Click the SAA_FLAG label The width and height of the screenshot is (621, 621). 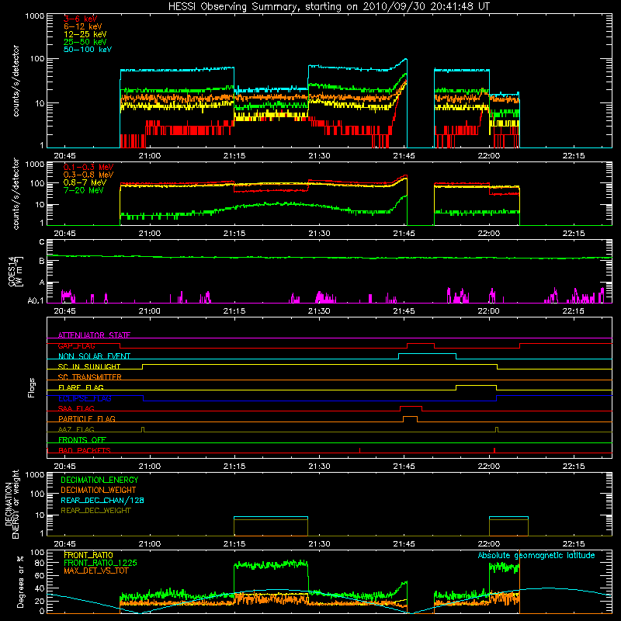pyautogui.click(x=76, y=408)
